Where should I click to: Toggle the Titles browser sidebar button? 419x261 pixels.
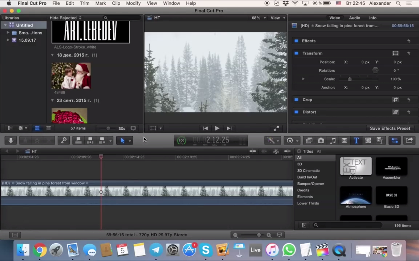click(x=304, y=225)
